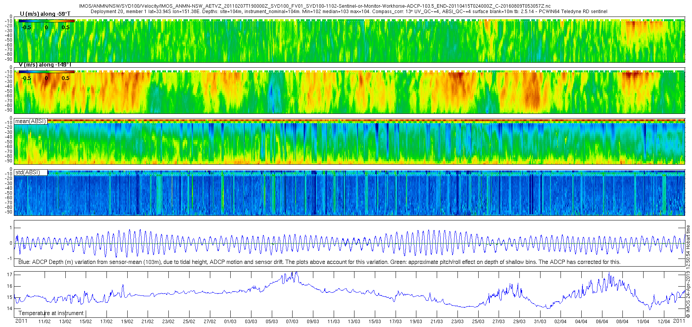
Task: Click the 19/03 date tick label
Action: tap(416, 322)
